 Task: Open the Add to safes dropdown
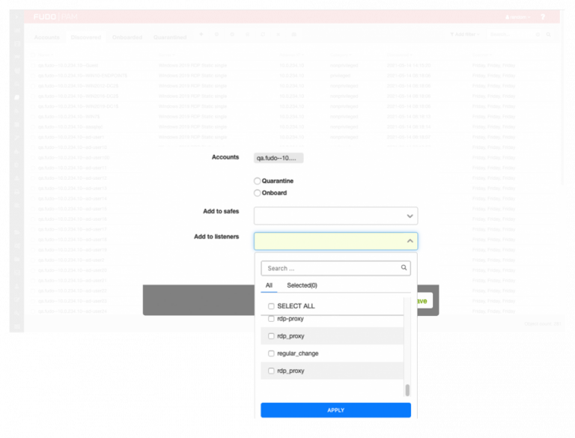335,216
